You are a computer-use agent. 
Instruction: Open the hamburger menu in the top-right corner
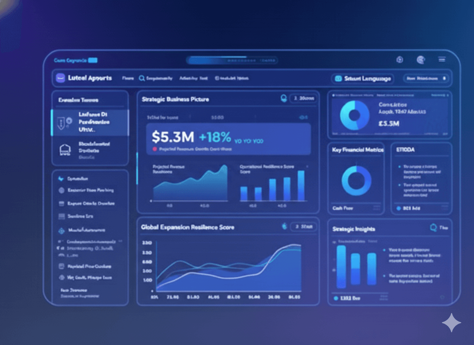tap(442, 59)
